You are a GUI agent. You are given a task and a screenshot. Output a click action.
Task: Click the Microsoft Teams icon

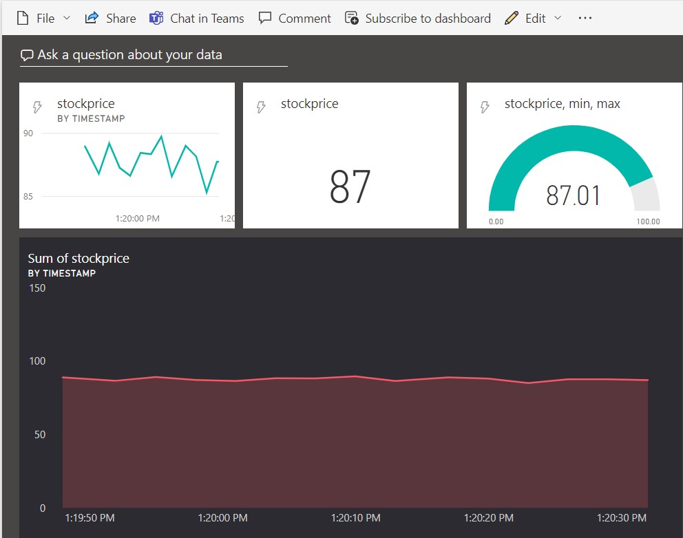coord(156,19)
